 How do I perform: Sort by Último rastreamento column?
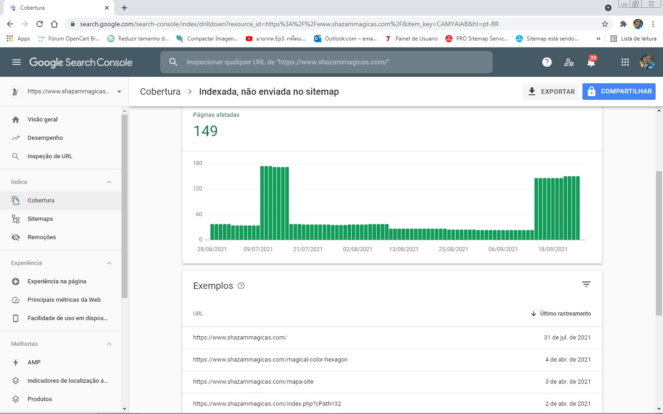[x=561, y=314]
